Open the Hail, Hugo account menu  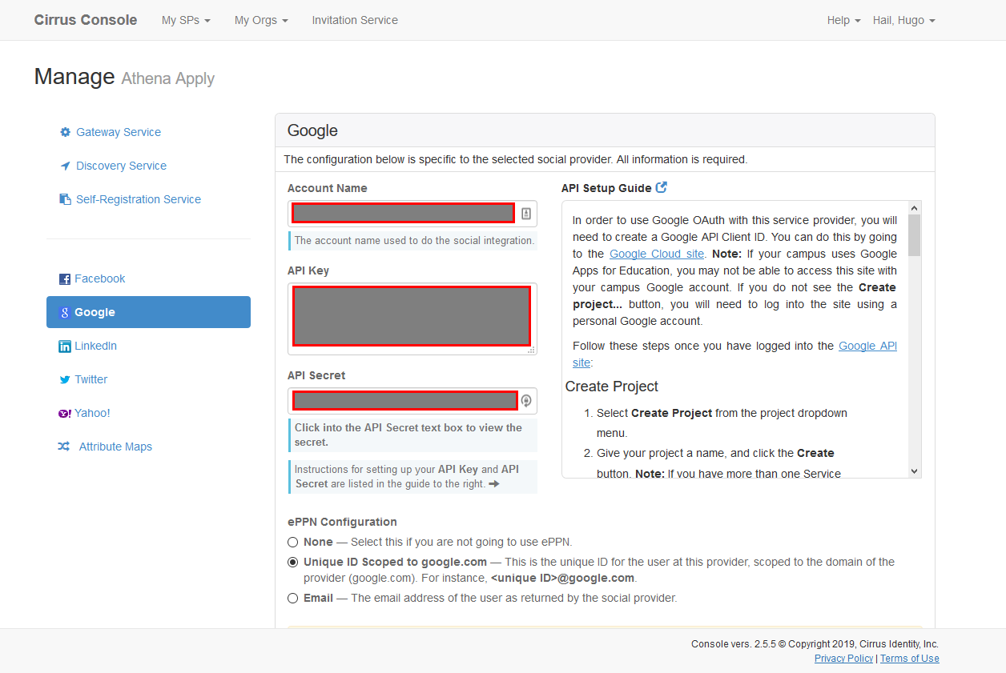click(x=903, y=20)
